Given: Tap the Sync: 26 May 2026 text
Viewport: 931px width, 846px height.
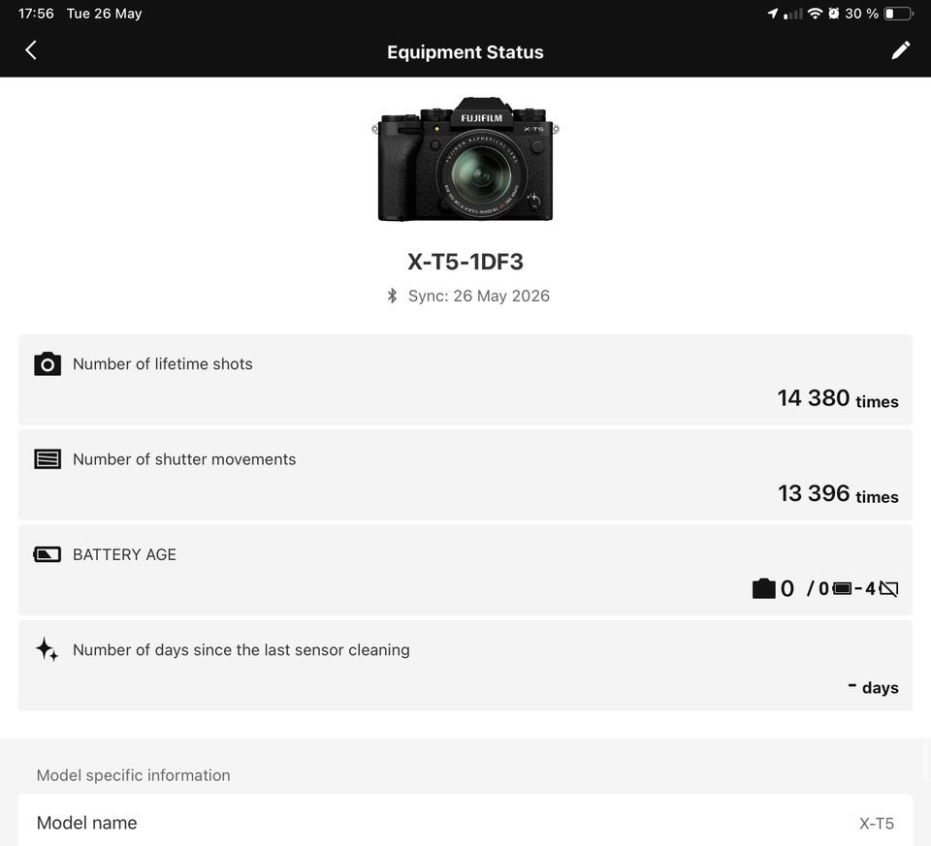Looking at the screenshot, I should point(478,296).
